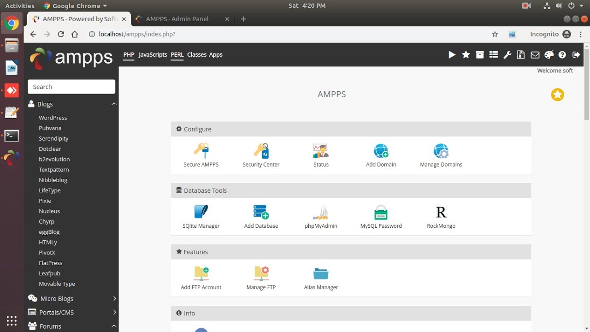Select the Apps tab
Image resolution: width=590 pixels, height=332 pixels.
[x=216, y=54]
